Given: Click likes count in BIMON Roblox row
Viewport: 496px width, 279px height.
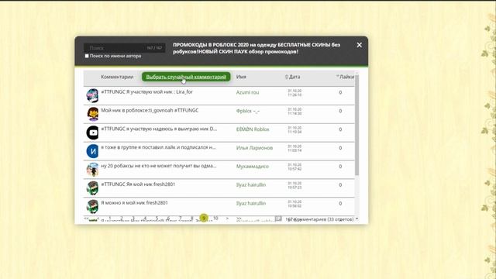Looking at the screenshot, I should point(340,129).
